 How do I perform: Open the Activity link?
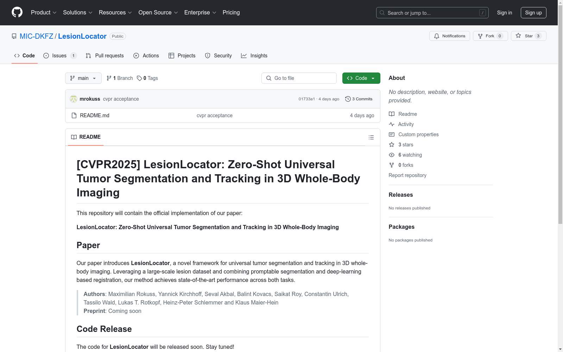click(401, 124)
